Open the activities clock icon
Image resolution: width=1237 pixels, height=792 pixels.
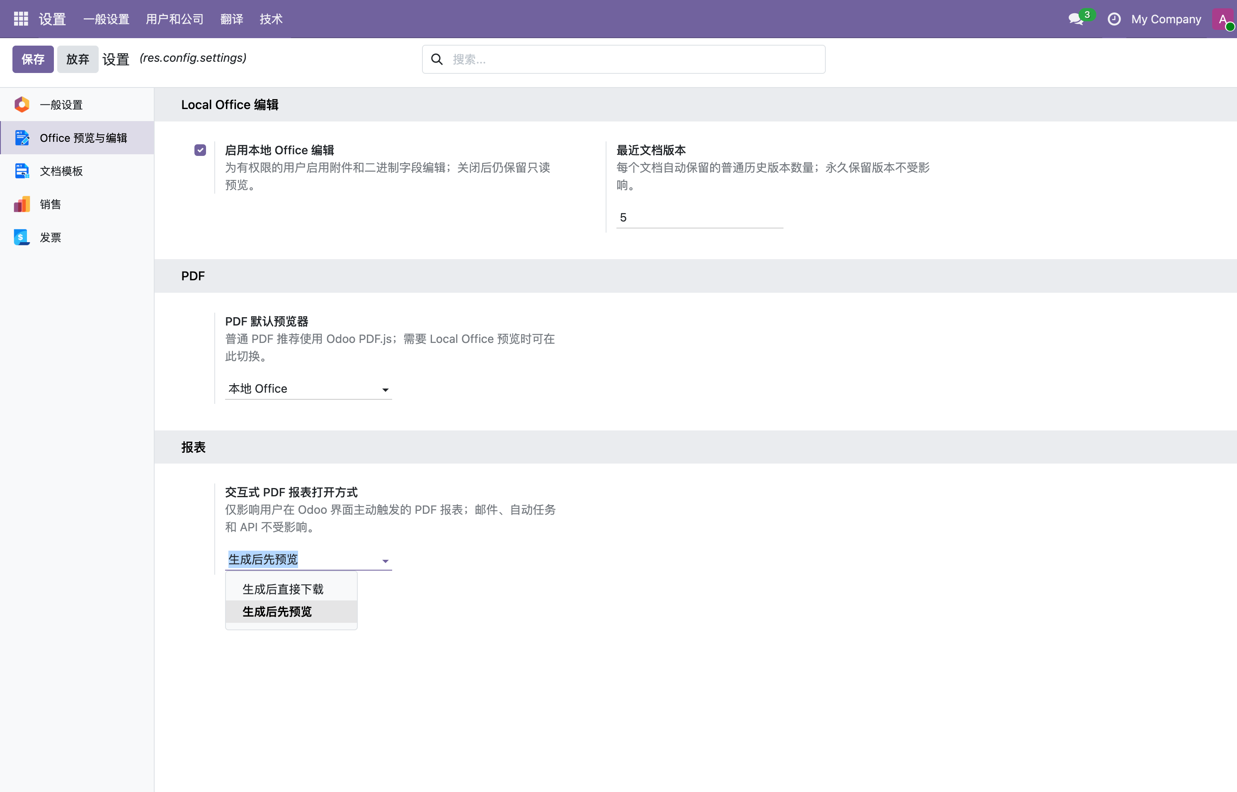[1113, 19]
